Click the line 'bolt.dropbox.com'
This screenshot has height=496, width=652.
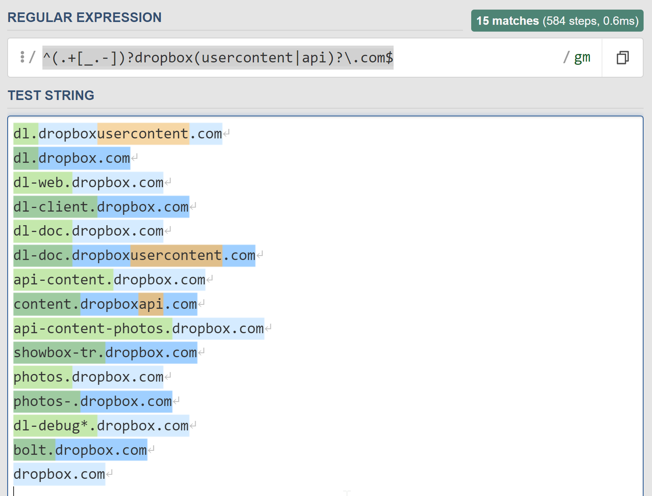pyautogui.click(x=80, y=450)
